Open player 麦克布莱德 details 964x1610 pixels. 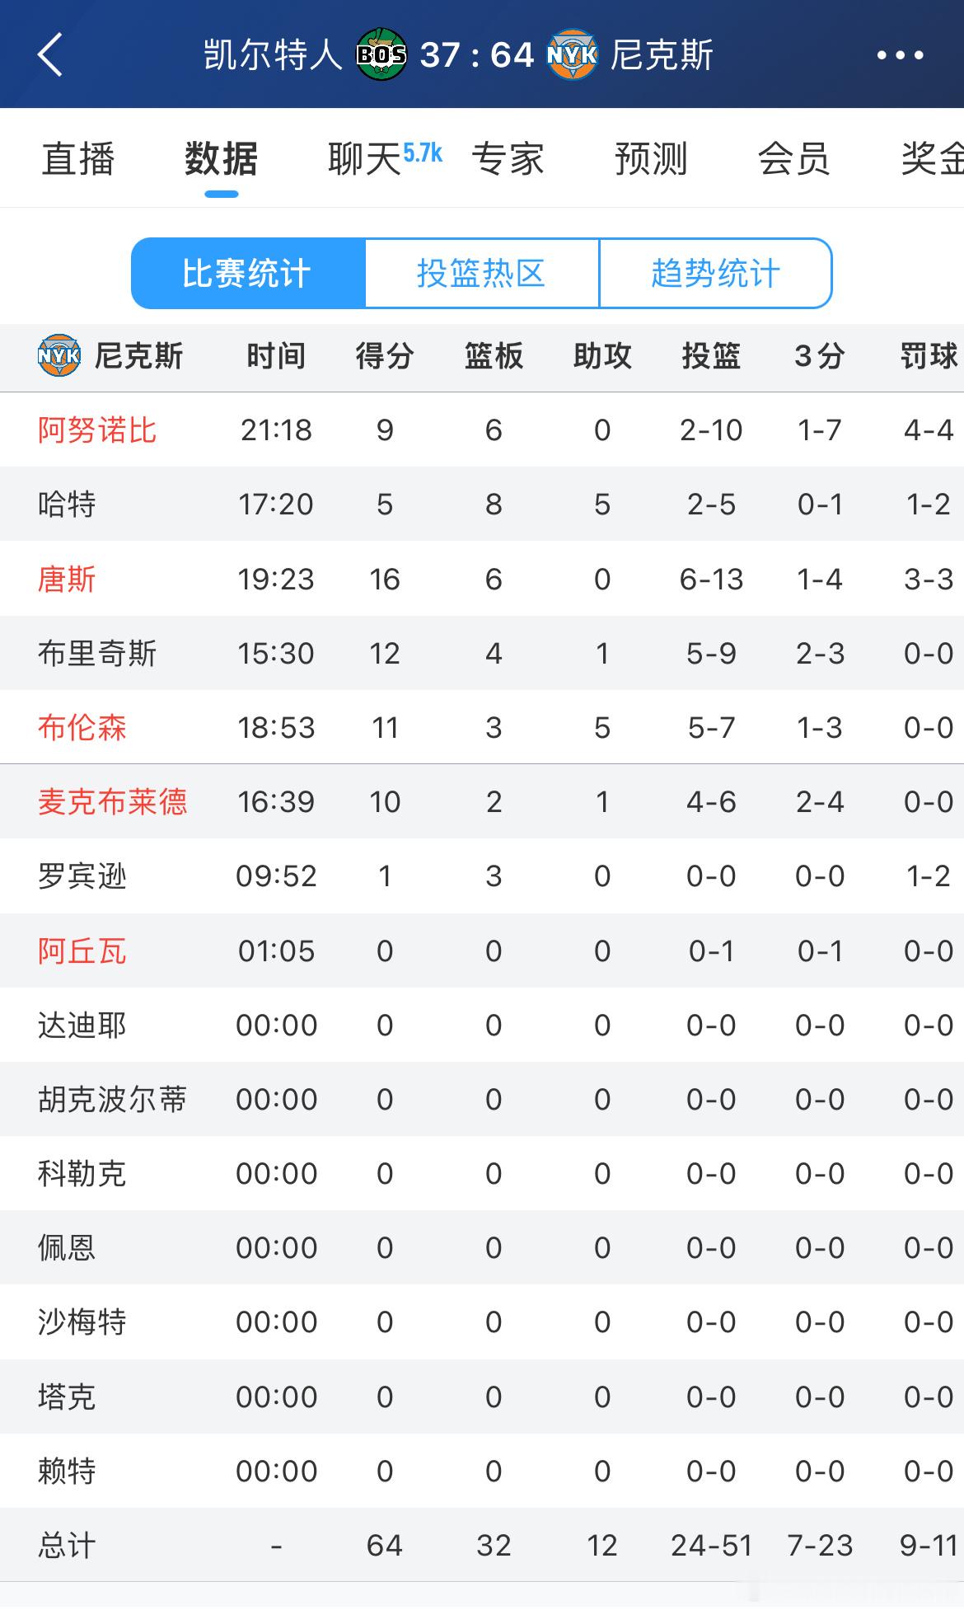tap(112, 801)
